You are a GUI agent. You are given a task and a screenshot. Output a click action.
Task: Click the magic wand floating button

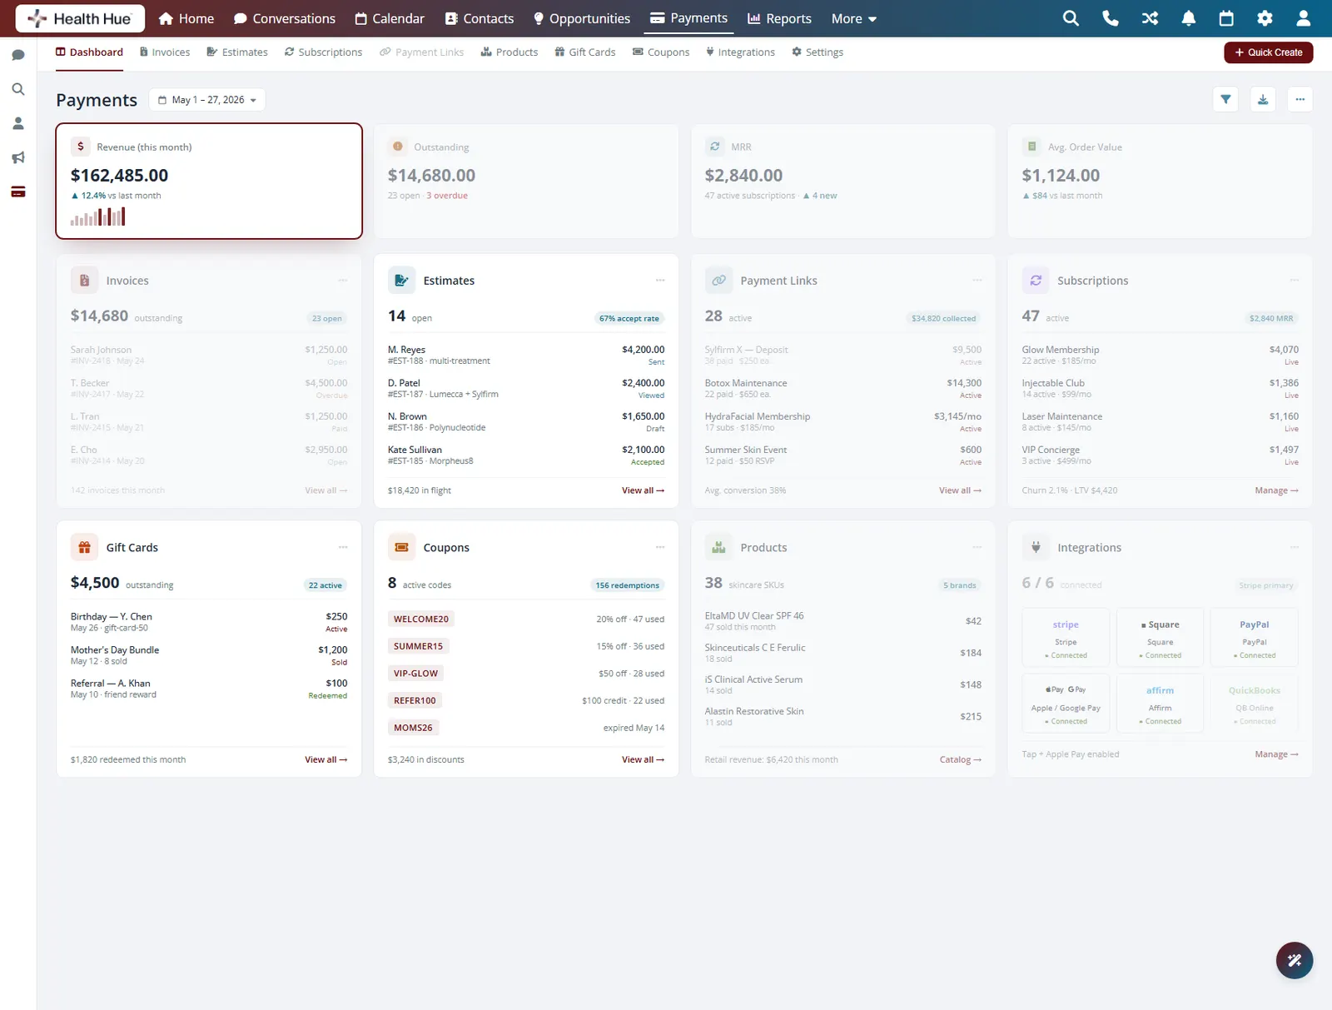click(x=1295, y=960)
